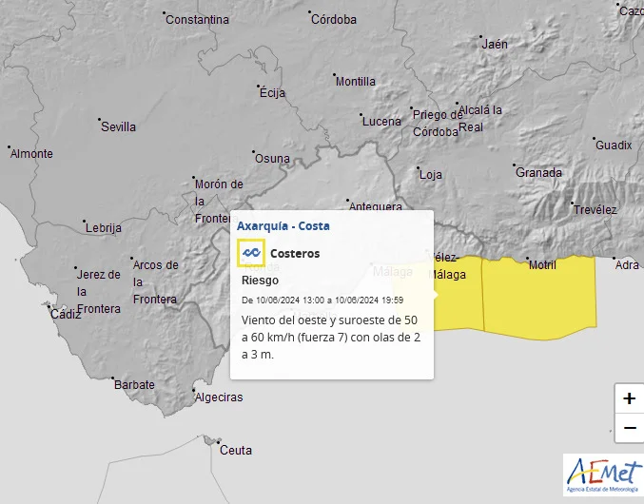
Task: Click the Almonte label
Action: (31, 154)
